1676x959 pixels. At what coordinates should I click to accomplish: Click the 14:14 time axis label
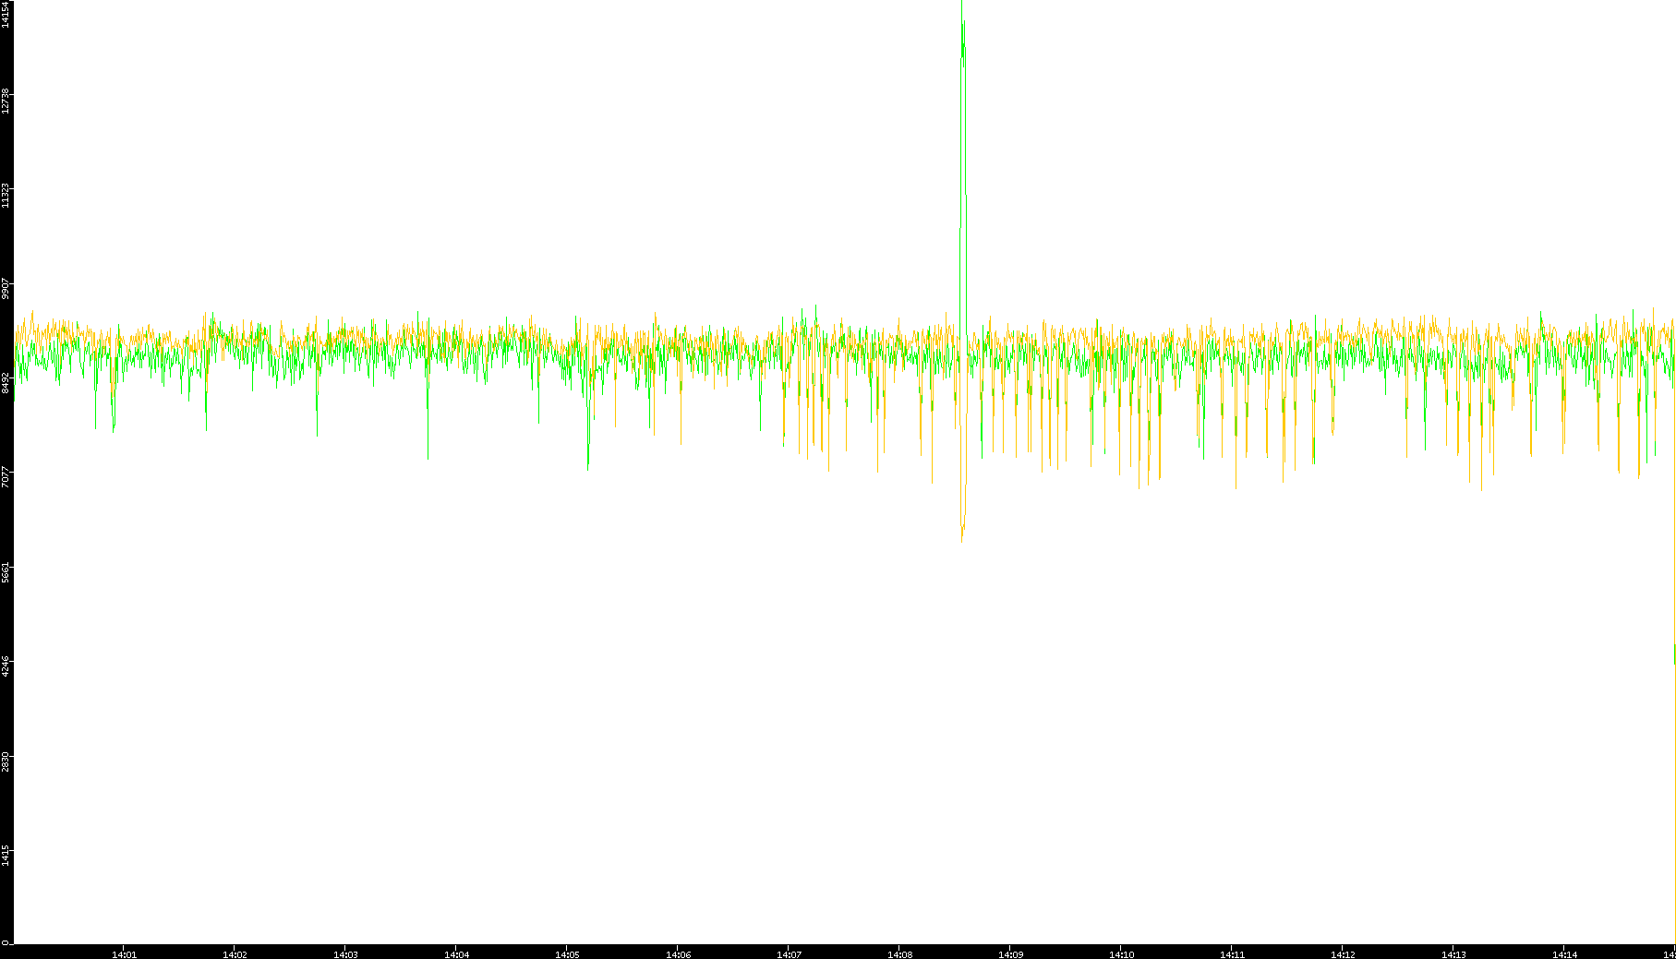click(x=1564, y=954)
